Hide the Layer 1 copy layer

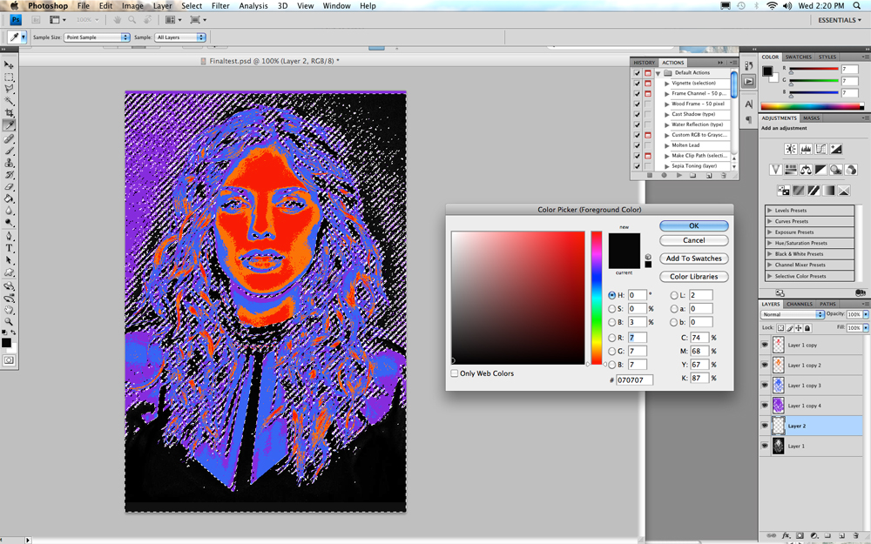765,345
